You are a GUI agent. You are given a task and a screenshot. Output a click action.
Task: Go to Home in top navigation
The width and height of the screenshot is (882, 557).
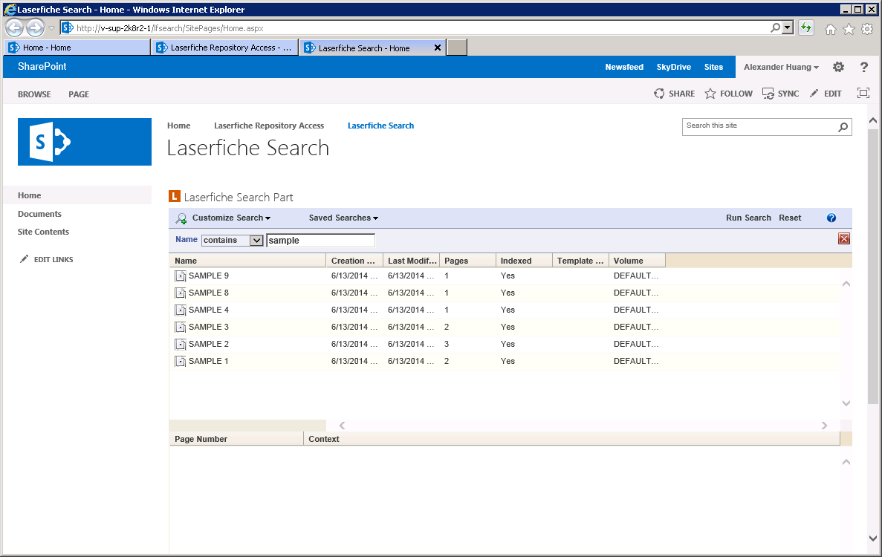179,126
